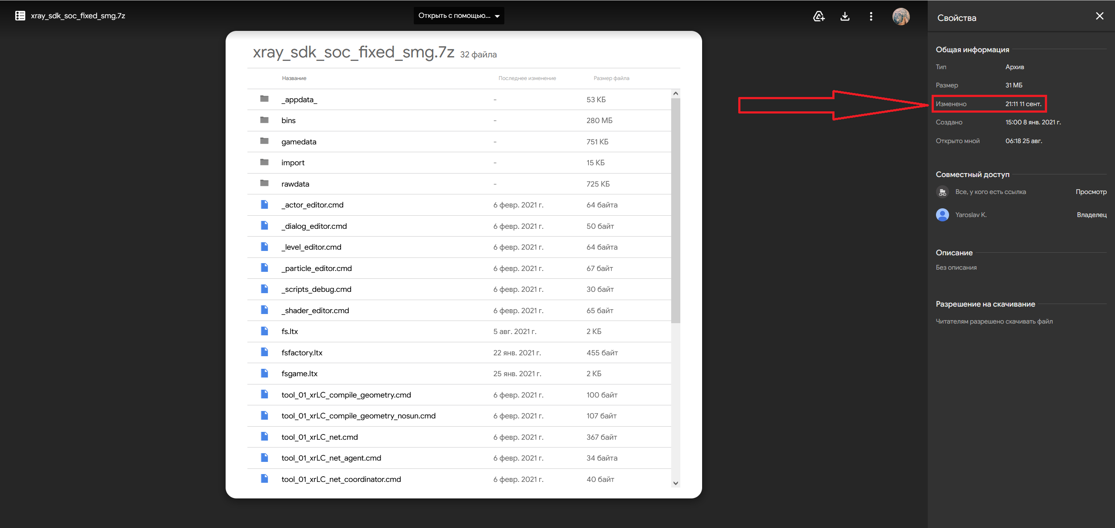Click the '31 МБ' size value

[1014, 85]
